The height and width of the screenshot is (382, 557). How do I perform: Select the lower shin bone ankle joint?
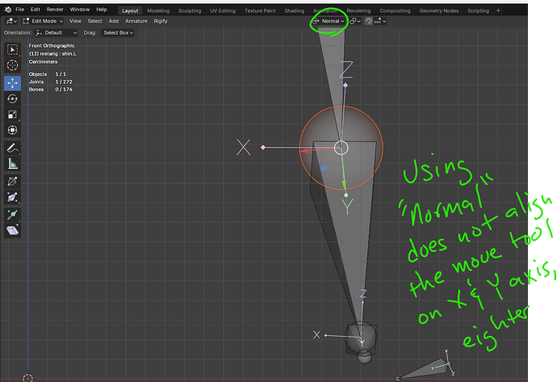(361, 337)
